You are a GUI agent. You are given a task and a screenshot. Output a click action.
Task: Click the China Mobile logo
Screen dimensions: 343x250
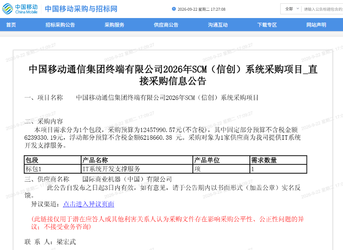pyautogui.click(x=20, y=9)
